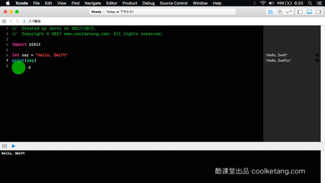Viewport: 325px width, 183px height.
Task: Open the Notification Center list icon
Action: point(319,3)
